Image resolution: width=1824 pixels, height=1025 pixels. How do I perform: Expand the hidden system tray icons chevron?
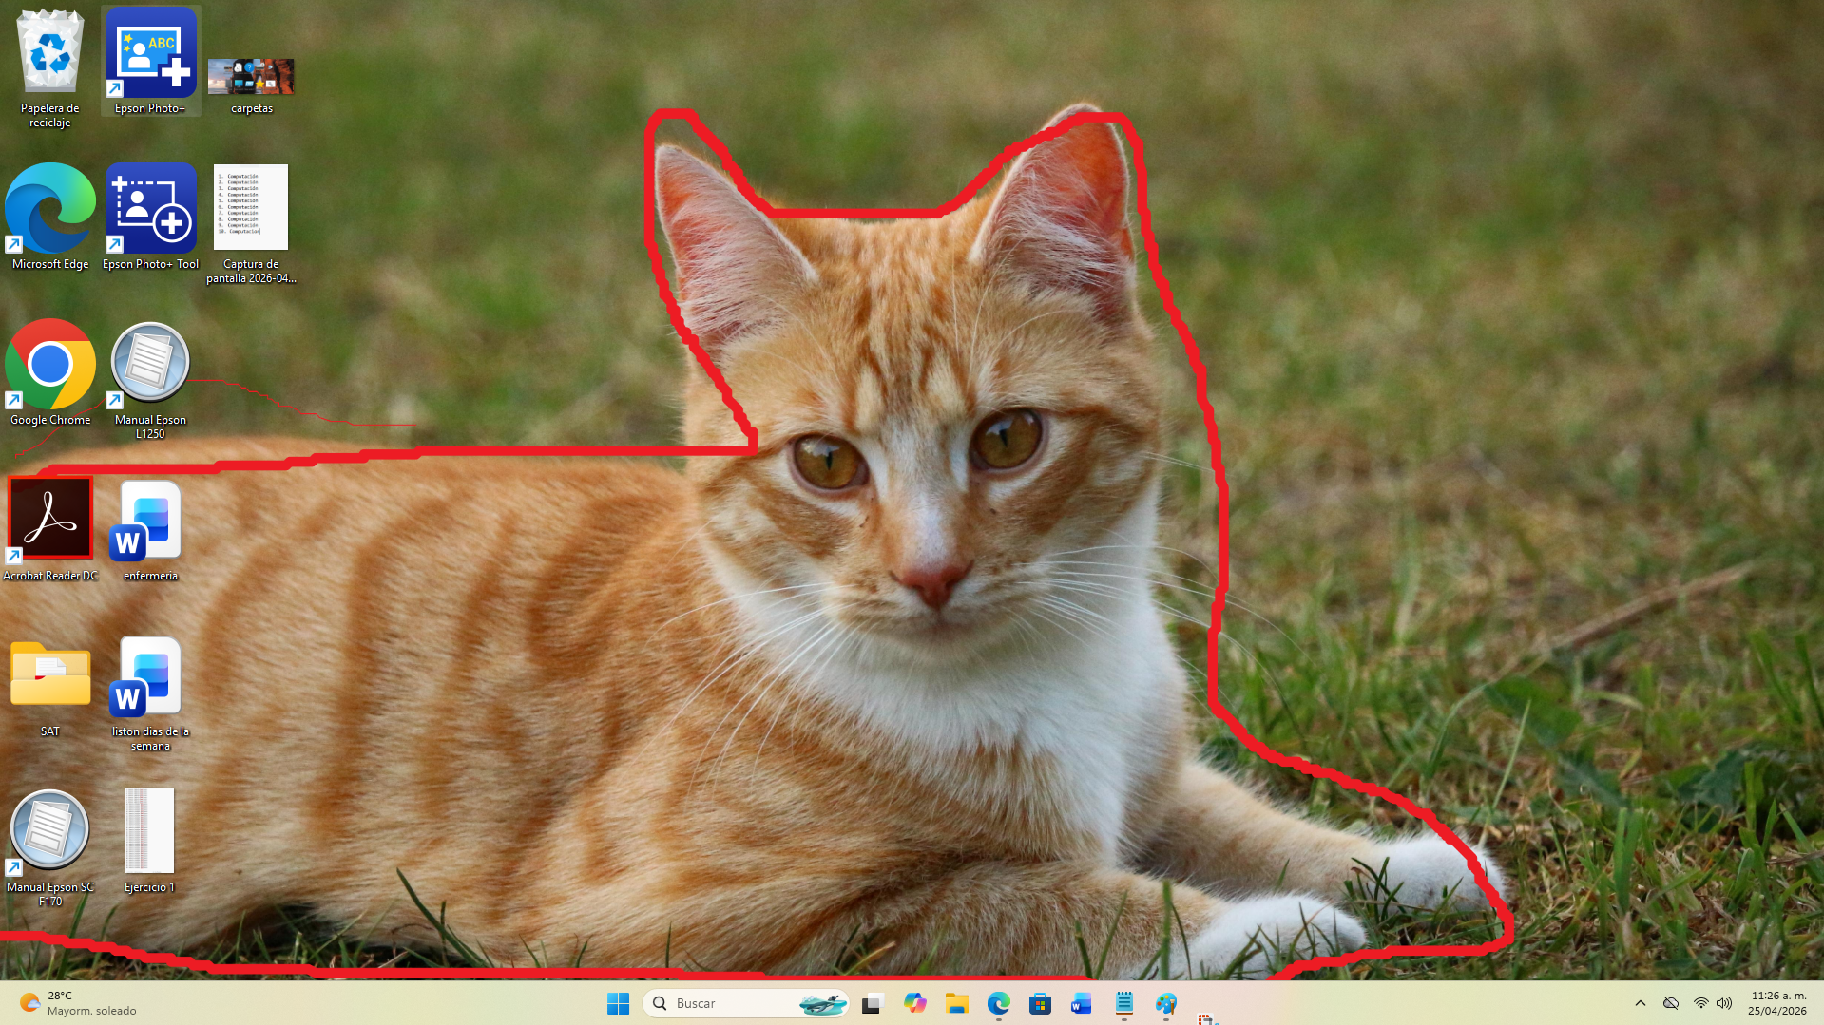click(1640, 1003)
